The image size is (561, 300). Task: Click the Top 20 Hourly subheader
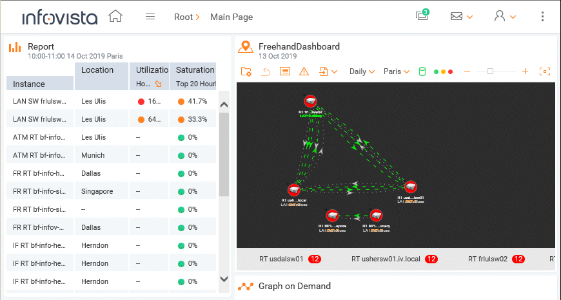point(196,84)
